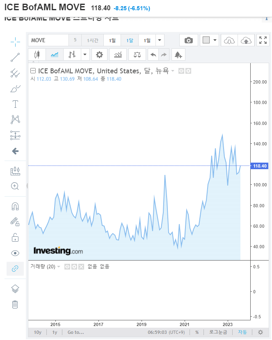272x340 pixels.
Task: Click the left arrow marker tool
Action: pos(15,151)
